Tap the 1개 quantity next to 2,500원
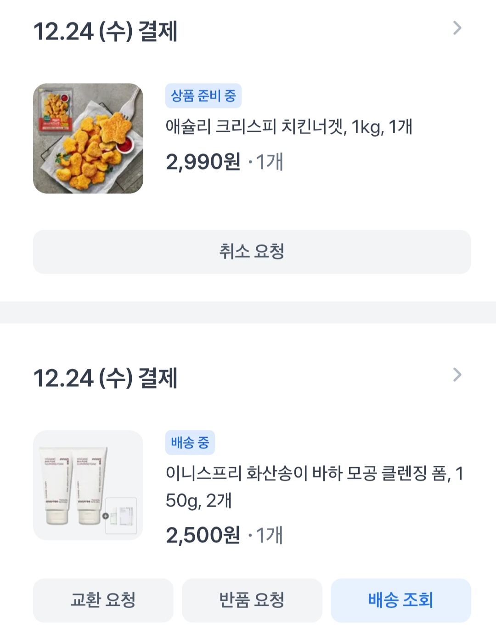Image resolution: width=496 pixels, height=638 pixels. [269, 535]
